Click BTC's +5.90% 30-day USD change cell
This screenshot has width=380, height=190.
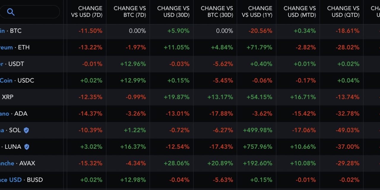pyautogui.click(x=182, y=31)
